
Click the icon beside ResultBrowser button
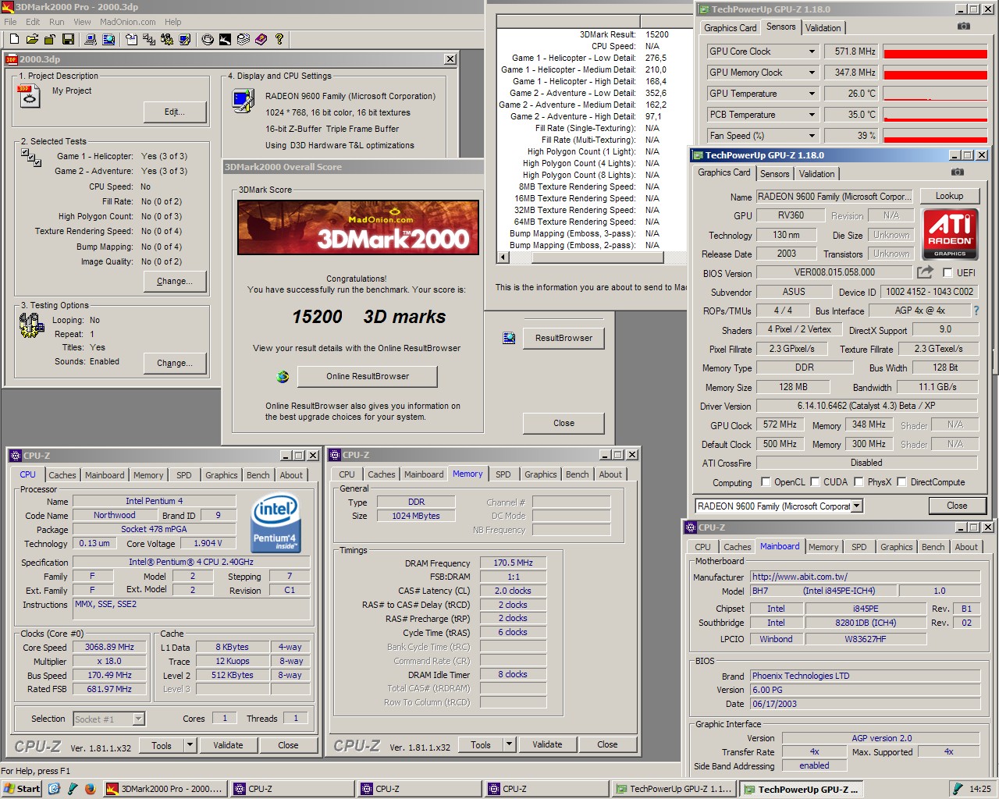[x=509, y=338]
